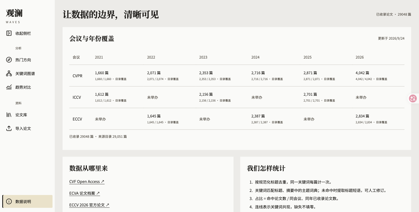Click the collapse sidebar panel icon
This screenshot has height=212, width=419.
9,33
